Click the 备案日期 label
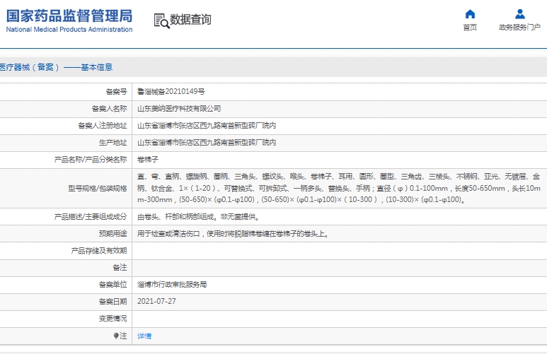547x354 pixels. coord(113,302)
